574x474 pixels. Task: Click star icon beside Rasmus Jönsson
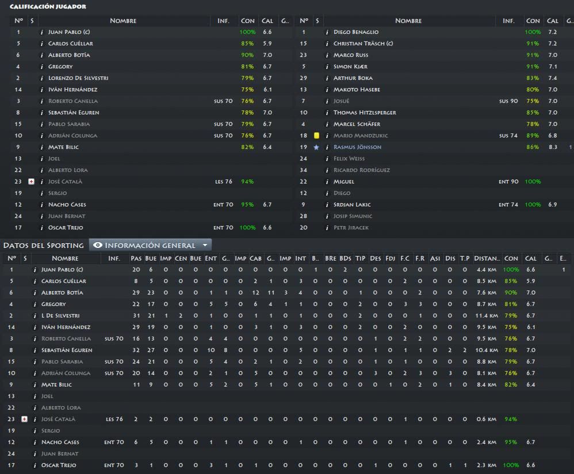316,147
